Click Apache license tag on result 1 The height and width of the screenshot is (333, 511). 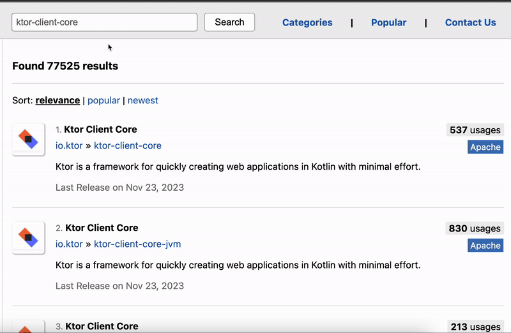coord(485,147)
